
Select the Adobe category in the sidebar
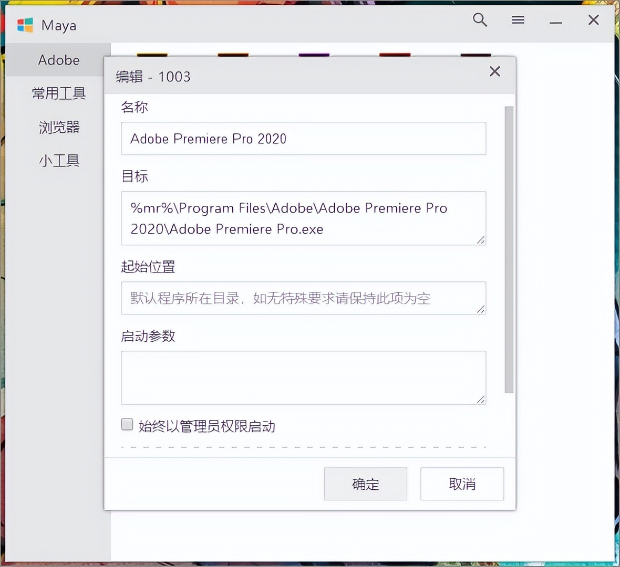[x=58, y=60]
